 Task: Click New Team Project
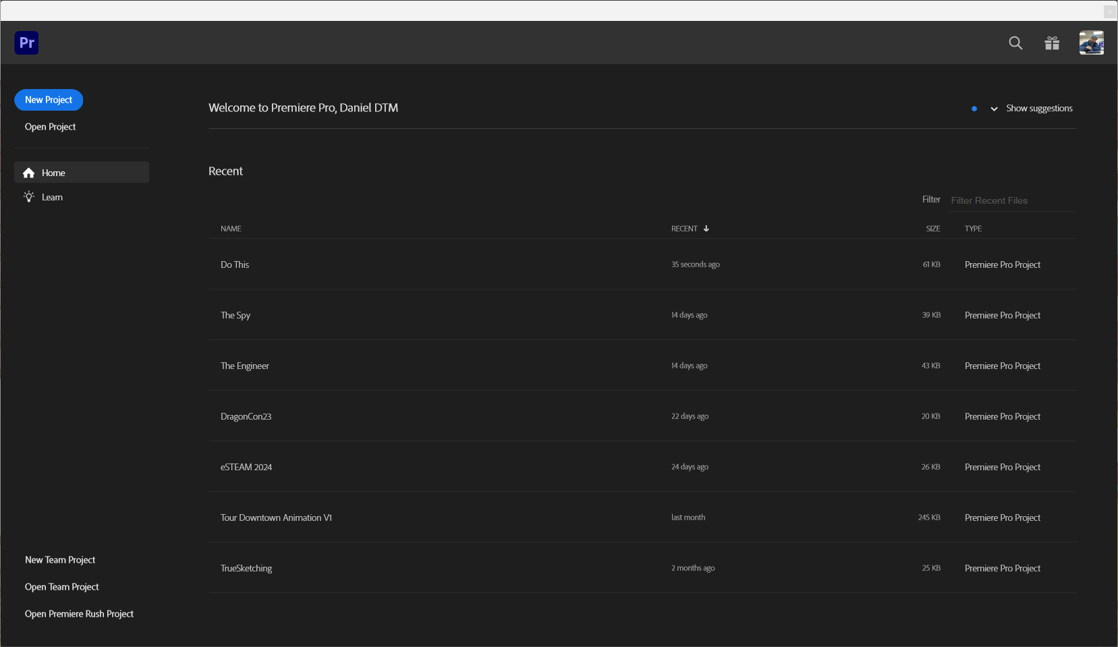click(60, 560)
